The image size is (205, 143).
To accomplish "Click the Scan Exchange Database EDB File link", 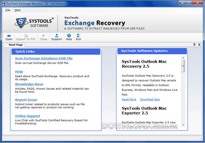I will tap(44, 58).
